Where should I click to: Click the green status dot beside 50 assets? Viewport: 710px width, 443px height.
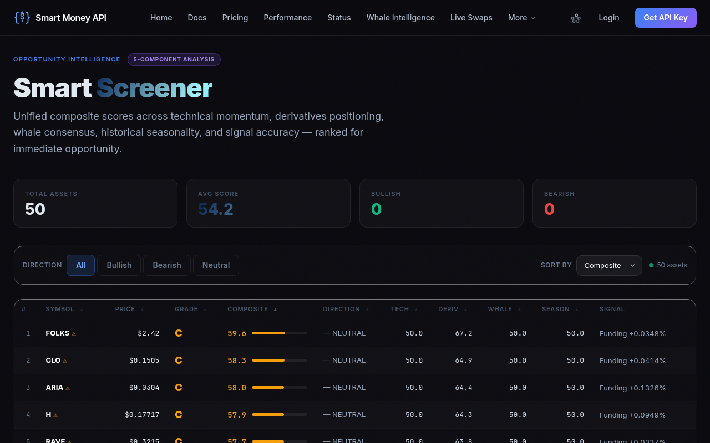click(x=651, y=265)
